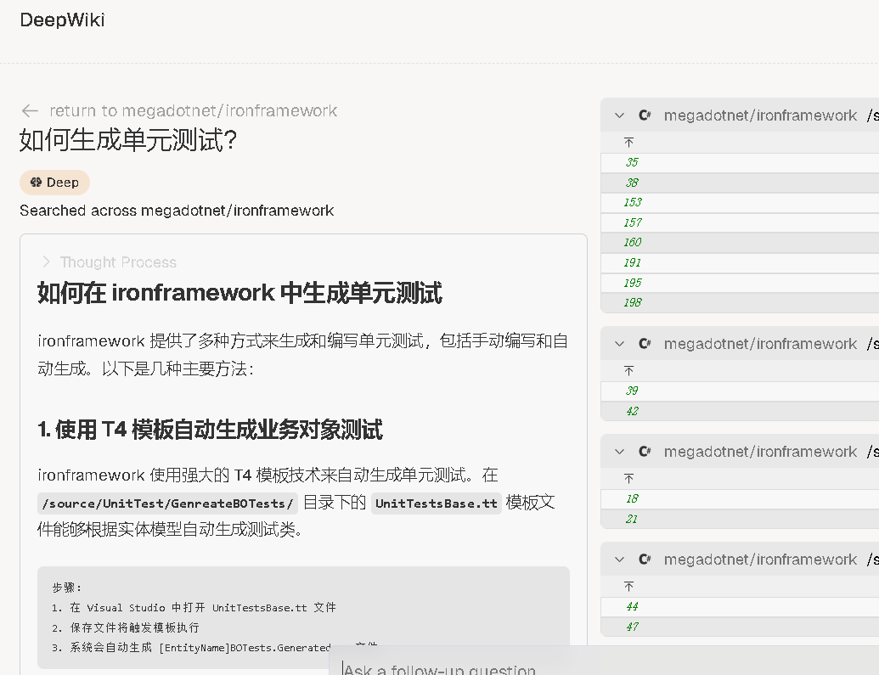The width and height of the screenshot is (879, 675).
Task: Select line number 18
Action: (632, 498)
